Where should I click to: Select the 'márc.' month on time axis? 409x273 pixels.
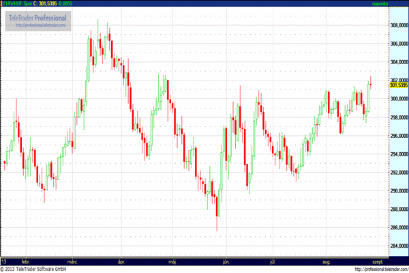(72, 261)
